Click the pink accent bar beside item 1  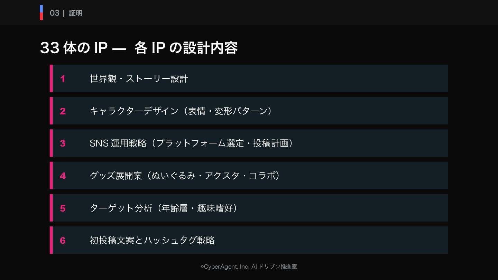point(51,78)
